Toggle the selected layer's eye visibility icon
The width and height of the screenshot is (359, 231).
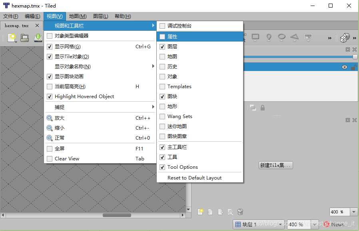pyautogui.click(x=344, y=67)
